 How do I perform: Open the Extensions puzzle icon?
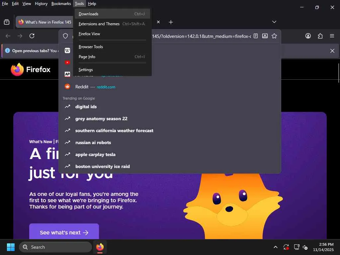pyautogui.click(x=320, y=36)
